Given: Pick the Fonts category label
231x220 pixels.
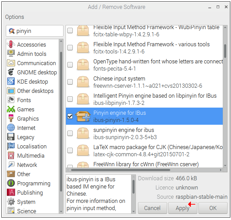Looking at the screenshot, I should (24, 100).
